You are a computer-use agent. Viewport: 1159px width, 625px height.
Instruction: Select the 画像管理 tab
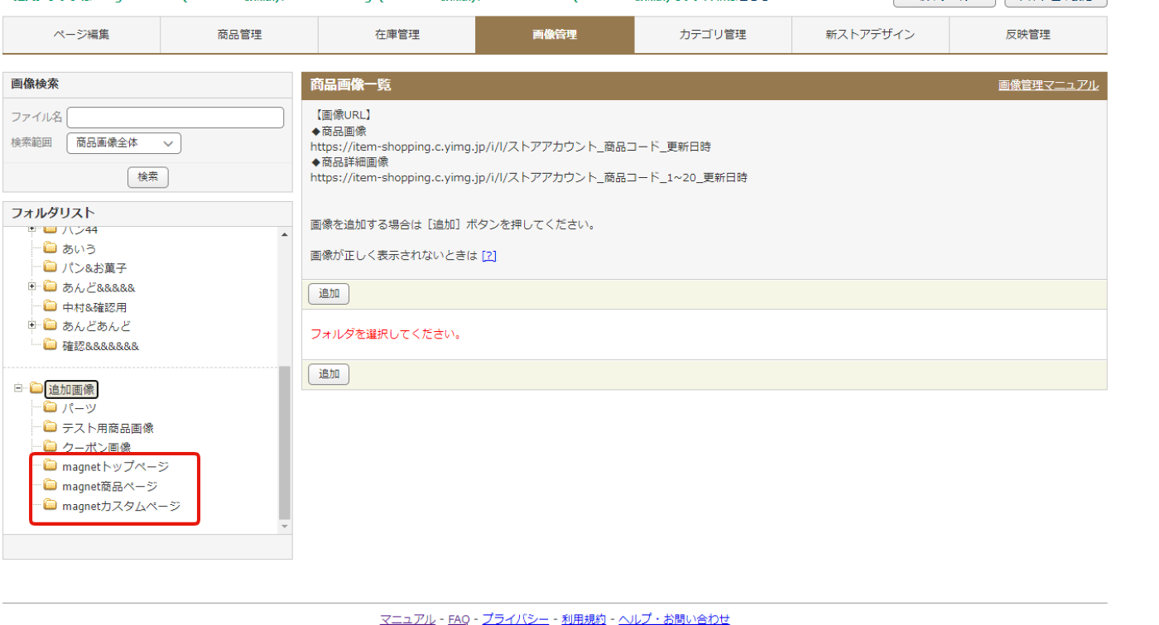[555, 35]
